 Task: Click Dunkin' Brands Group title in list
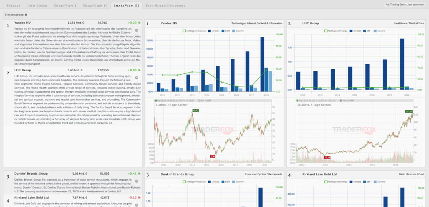31,173
